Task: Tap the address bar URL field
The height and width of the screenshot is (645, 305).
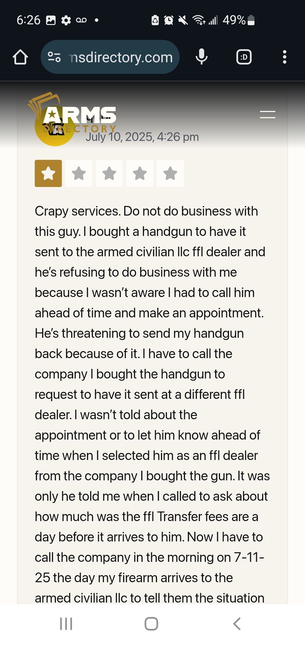Action: tap(121, 57)
